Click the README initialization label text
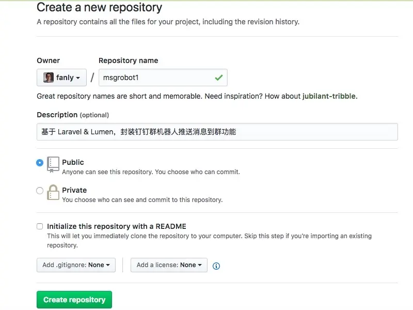 click(x=117, y=226)
